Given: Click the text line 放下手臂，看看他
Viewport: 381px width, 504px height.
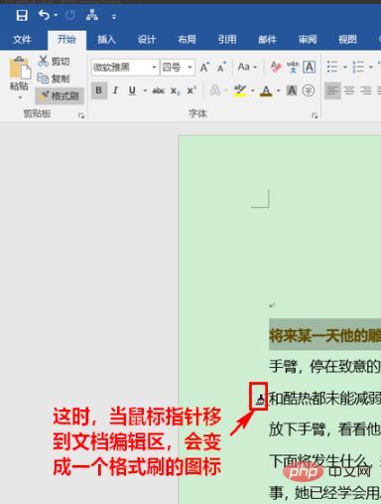Looking at the screenshot, I should point(324,429).
